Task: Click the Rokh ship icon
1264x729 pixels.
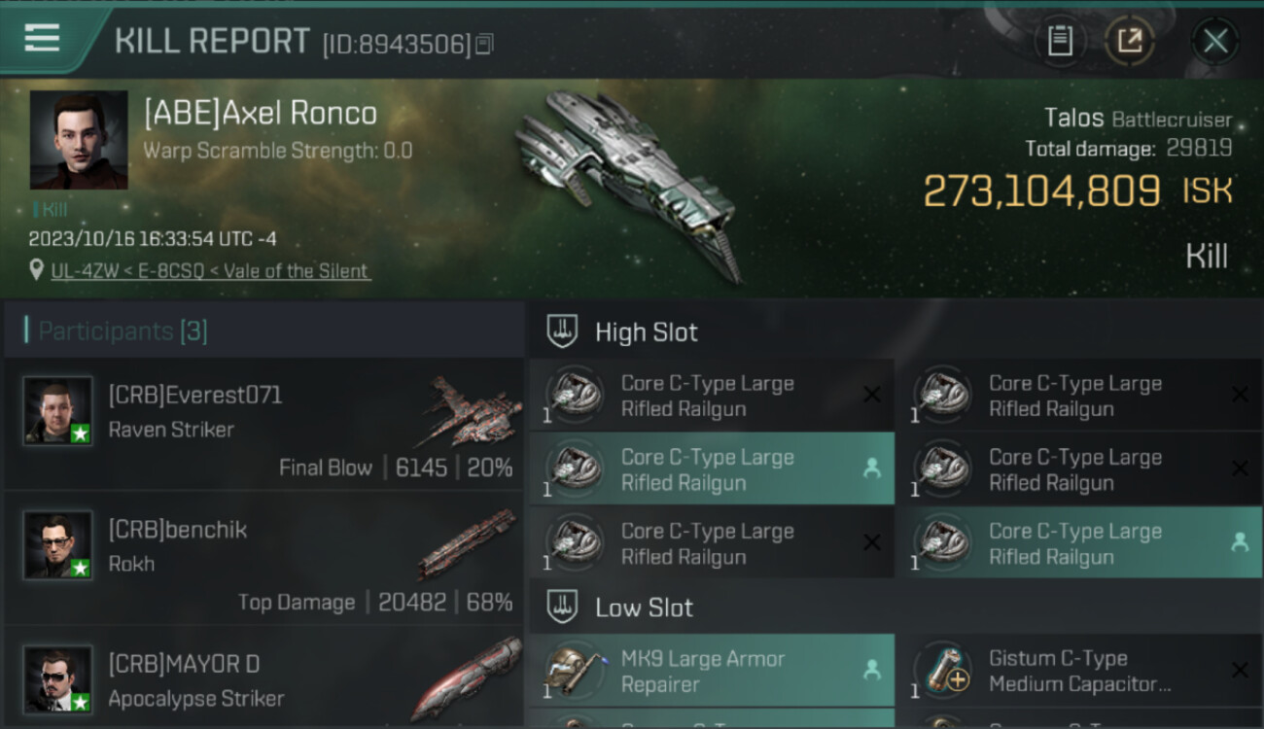Action: (x=467, y=544)
